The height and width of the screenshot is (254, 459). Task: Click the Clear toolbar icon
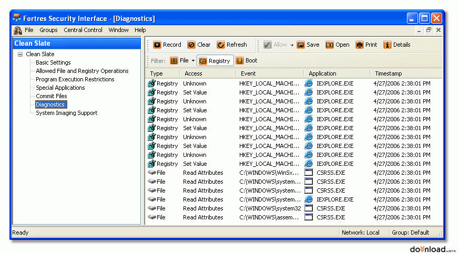191,45
